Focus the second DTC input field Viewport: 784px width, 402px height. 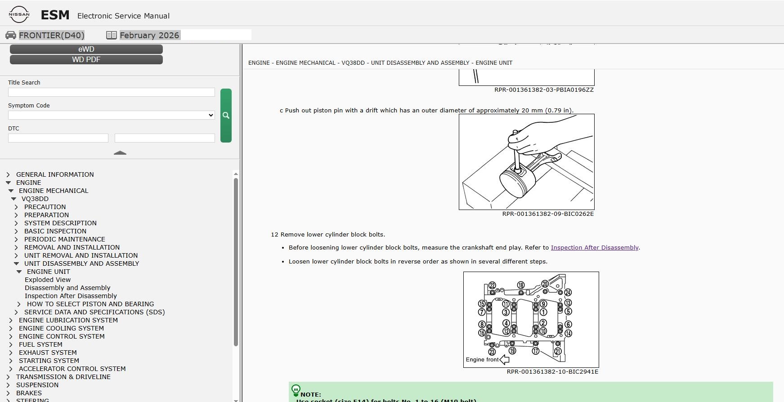pyautogui.click(x=165, y=138)
